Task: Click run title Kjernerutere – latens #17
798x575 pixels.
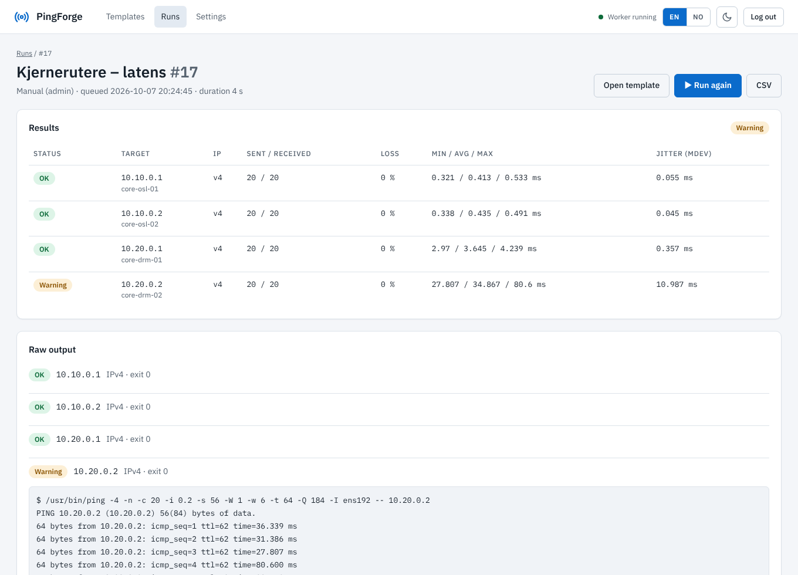Action: [107, 72]
